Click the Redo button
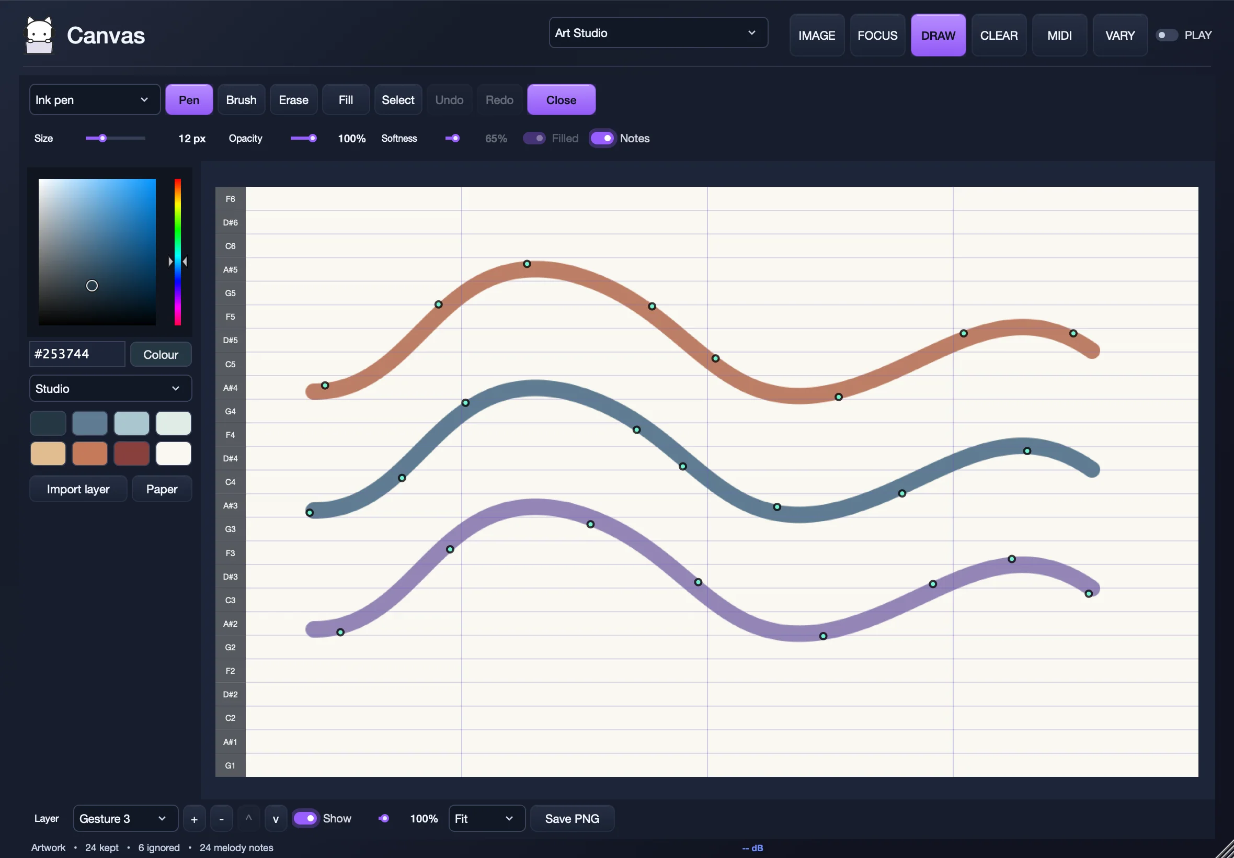The height and width of the screenshot is (858, 1234). [500, 100]
